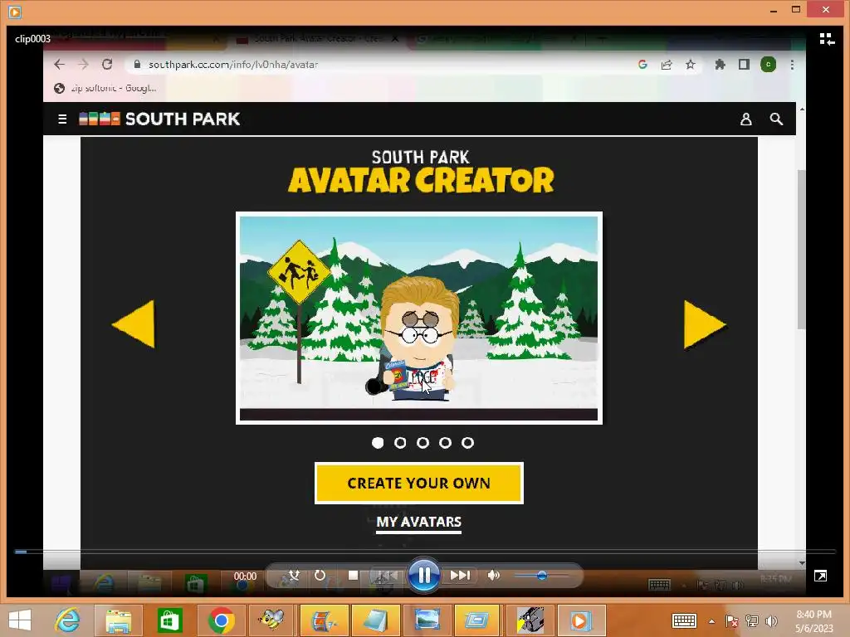
Task: Open the South Park site search icon
Action: (776, 119)
